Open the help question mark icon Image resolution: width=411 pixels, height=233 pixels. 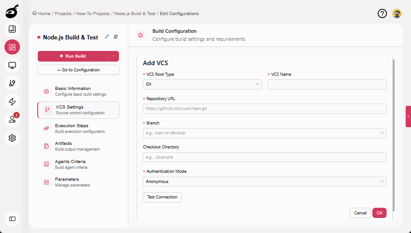coord(382,13)
